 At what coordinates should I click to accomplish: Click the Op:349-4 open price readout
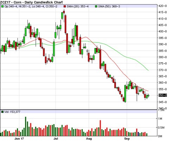click(x=11, y=6)
